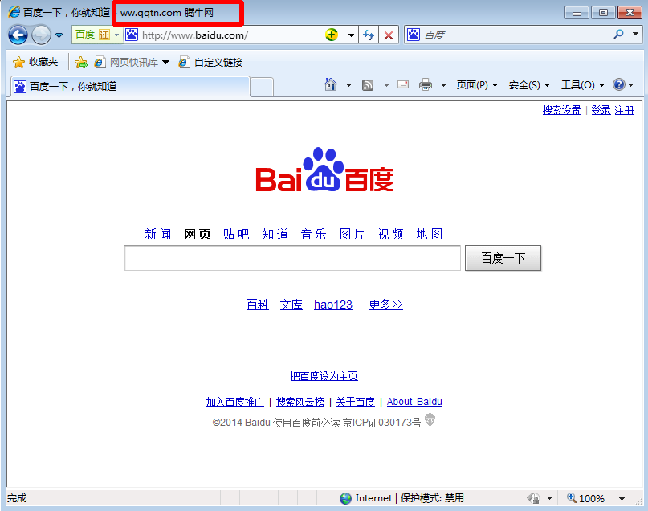Click the Refresh page icon
Screen dimensions: 648x511
pos(369,35)
